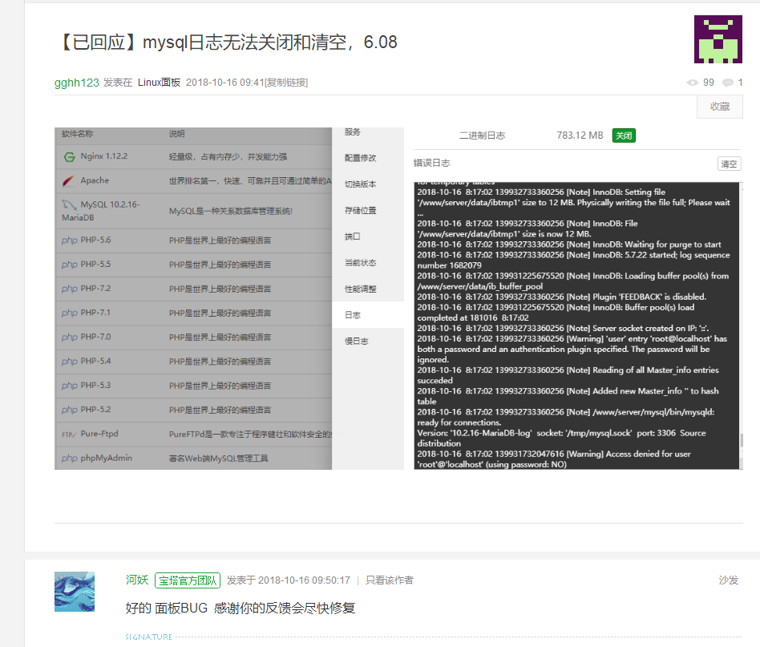760x647 pixels.
Task: Click the 783.12 MB binary log size
Action: tap(580, 135)
